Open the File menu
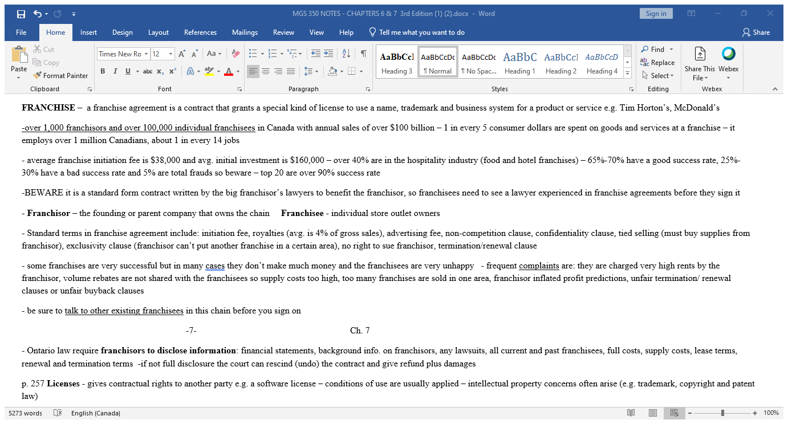The width and height of the screenshot is (788, 424). tap(22, 32)
